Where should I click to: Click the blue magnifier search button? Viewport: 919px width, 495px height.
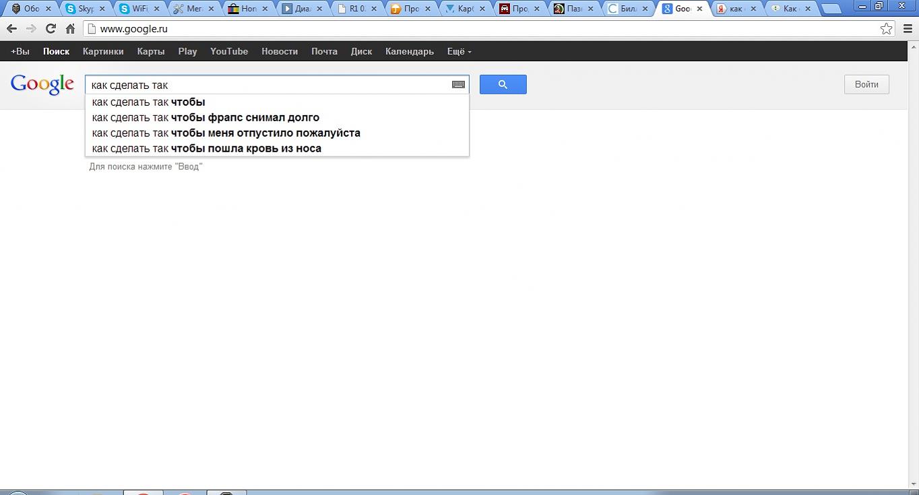[503, 84]
